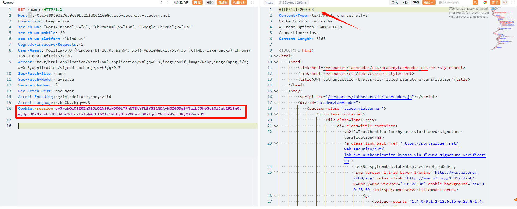The height and width of the screenshot is (209, 517).
Task: Collapse the <body> fold arrow on line 15
Action: point(276,91)
